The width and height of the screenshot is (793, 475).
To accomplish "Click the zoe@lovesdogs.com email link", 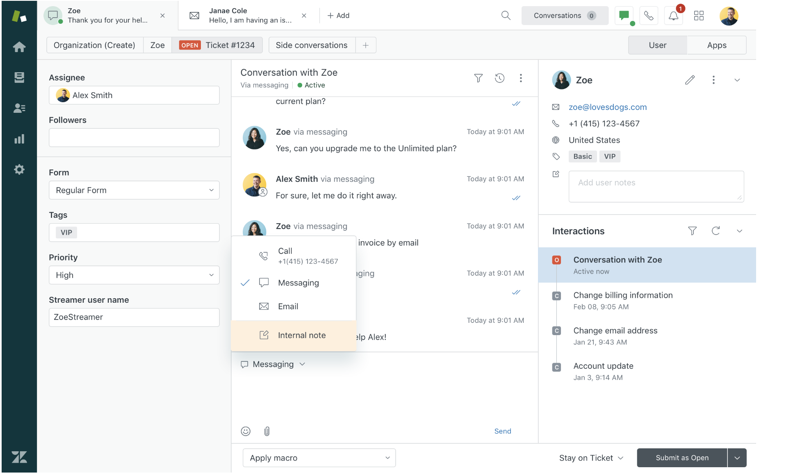I will click(x=607, y=107).
